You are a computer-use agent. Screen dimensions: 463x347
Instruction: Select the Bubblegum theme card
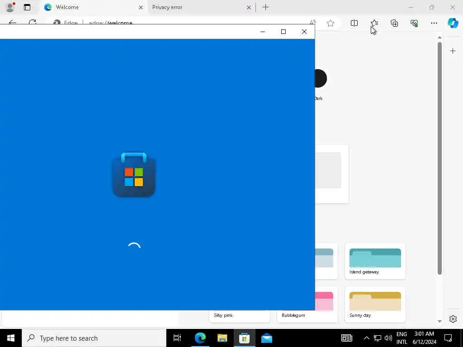coord(307,315)
